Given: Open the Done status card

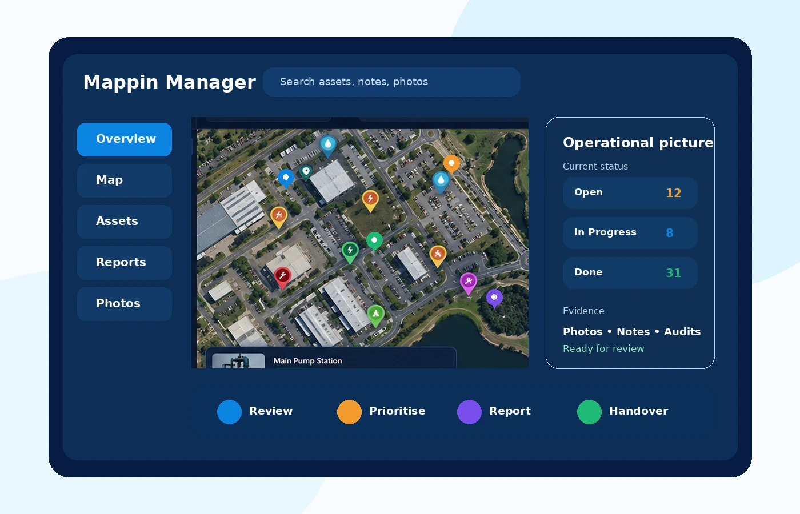Looking at the screenshot, I should [x=630, y=273].
